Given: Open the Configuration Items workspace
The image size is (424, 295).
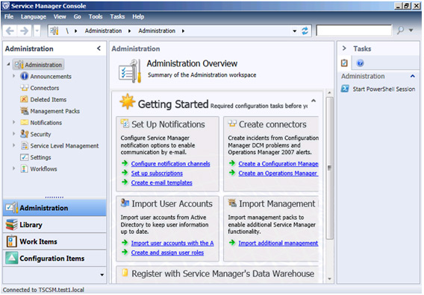Looking at the screenshot, I should click(x=54, y=258).
